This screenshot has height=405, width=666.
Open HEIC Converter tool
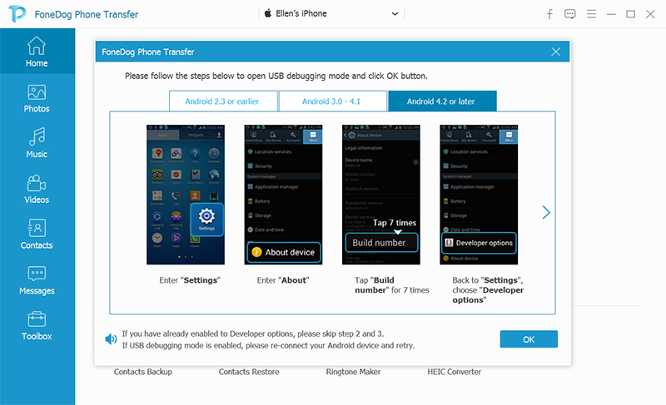pyautogui.click(x=454, y=372)
